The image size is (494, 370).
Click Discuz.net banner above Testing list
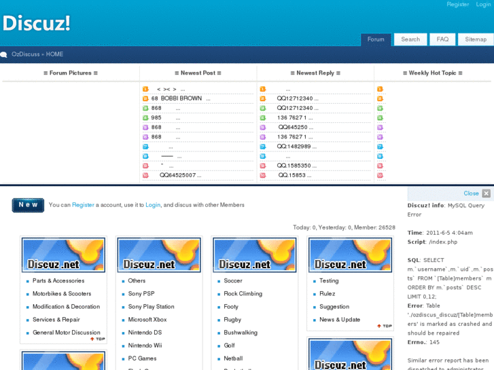pyautogui.click(x=350, y=255)
